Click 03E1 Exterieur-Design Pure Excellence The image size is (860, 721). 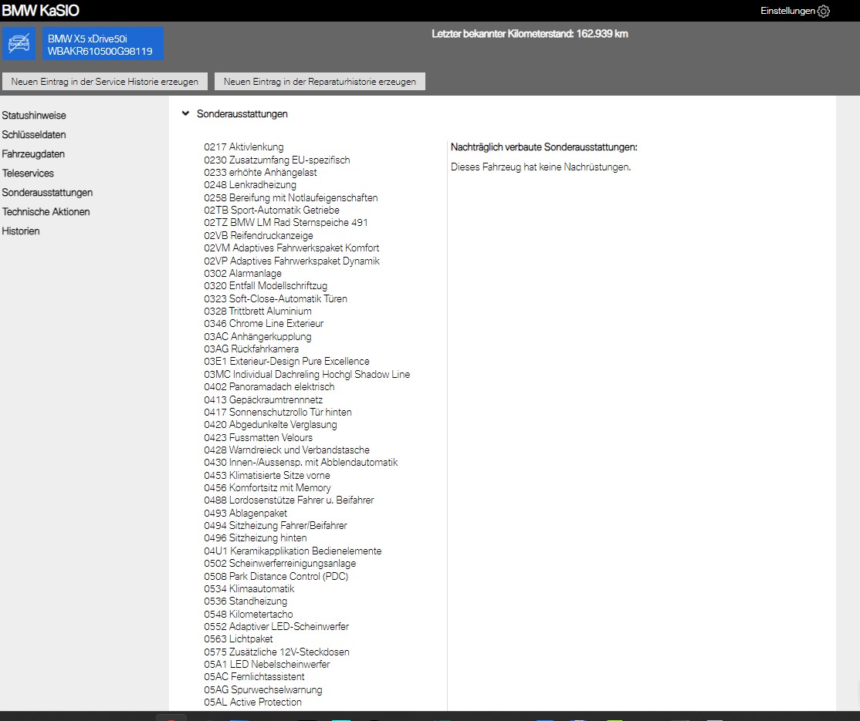pyautogui.click(x=287, y=361)
